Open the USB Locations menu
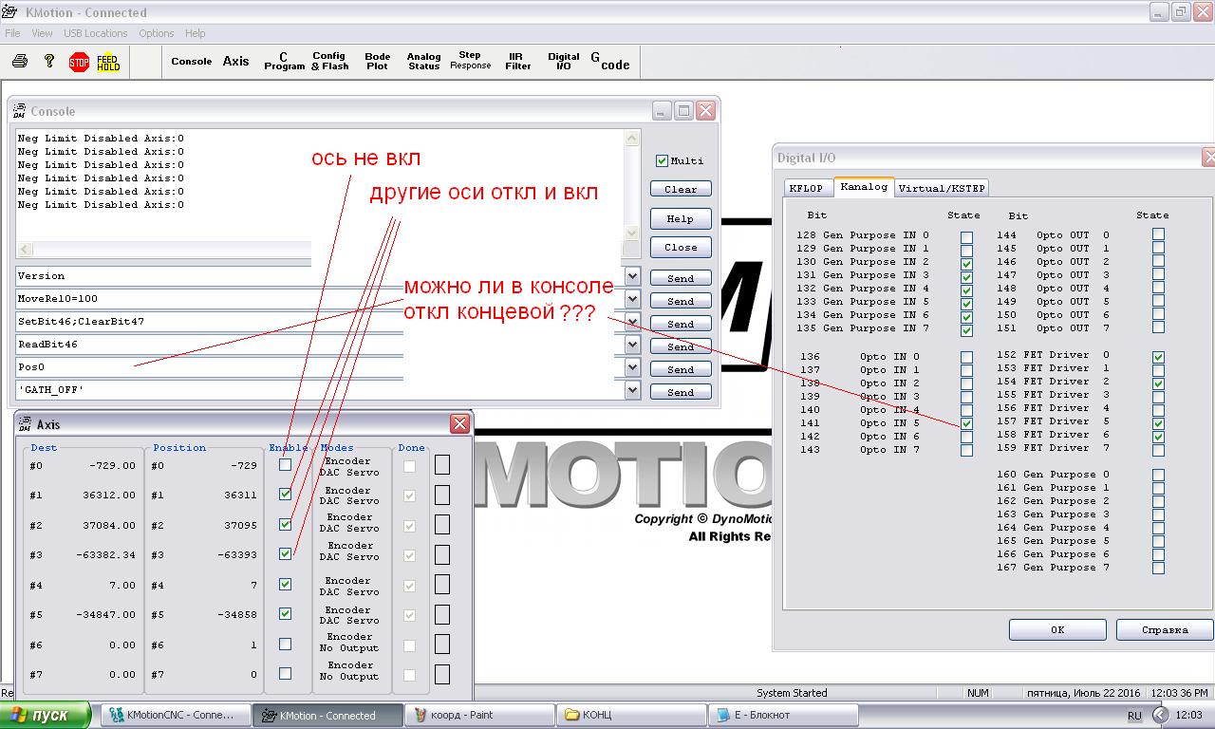Viewport: 1215px width, 729px height. coord(95,33)
